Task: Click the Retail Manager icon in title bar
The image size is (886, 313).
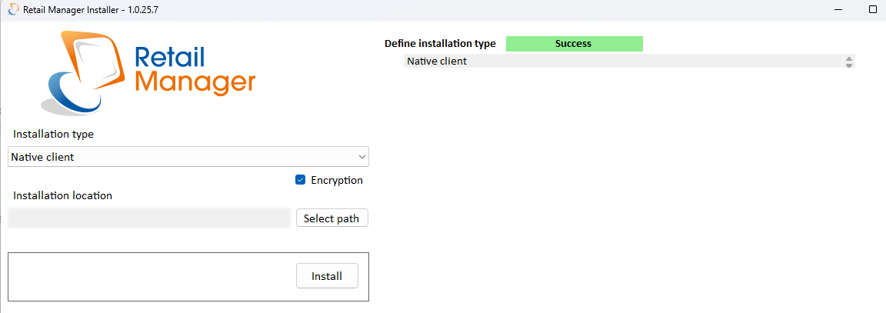Action: pyautogui.click(x=14, y=9)
